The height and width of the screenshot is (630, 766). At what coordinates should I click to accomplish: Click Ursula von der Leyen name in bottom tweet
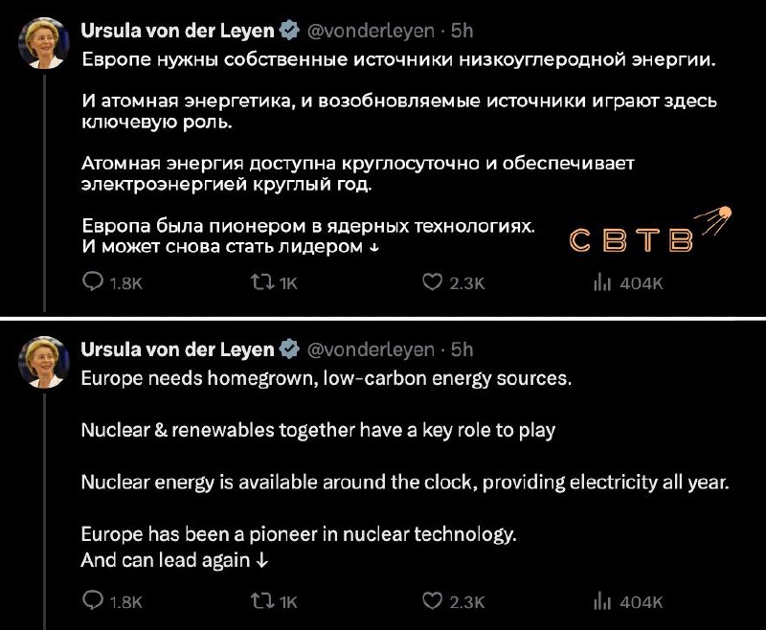tap(178, 349)
